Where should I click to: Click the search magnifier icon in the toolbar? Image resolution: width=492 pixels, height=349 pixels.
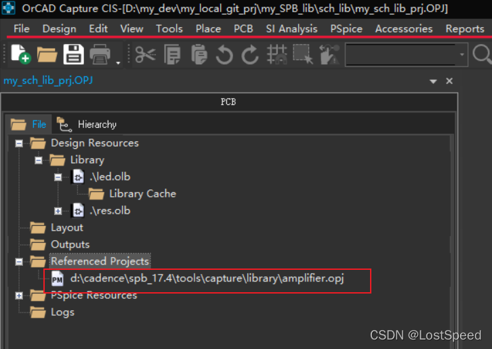(482, 55)
